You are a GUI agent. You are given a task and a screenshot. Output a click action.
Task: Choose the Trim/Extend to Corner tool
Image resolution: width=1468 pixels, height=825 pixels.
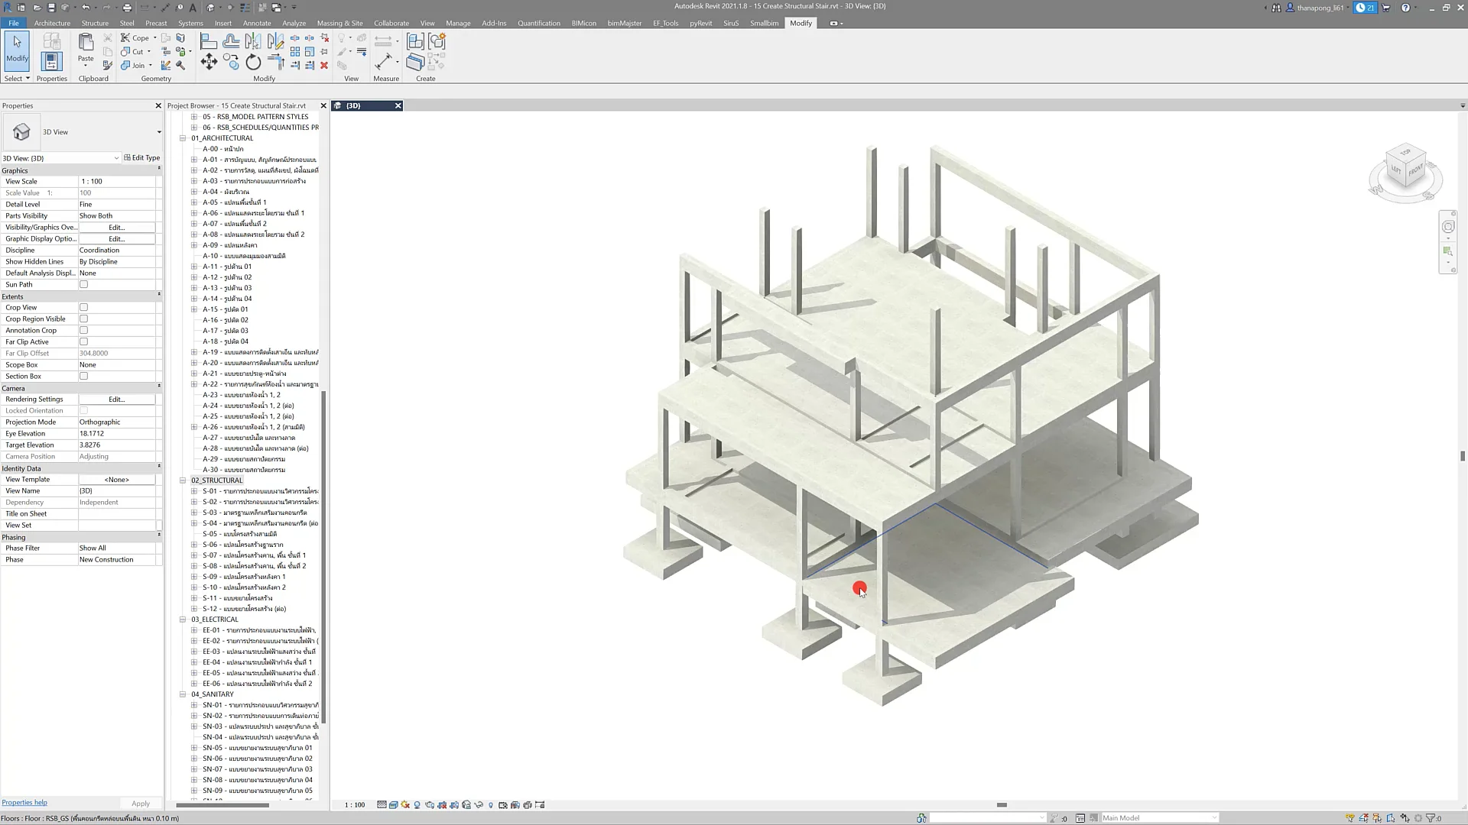click(x=276, y=63)
